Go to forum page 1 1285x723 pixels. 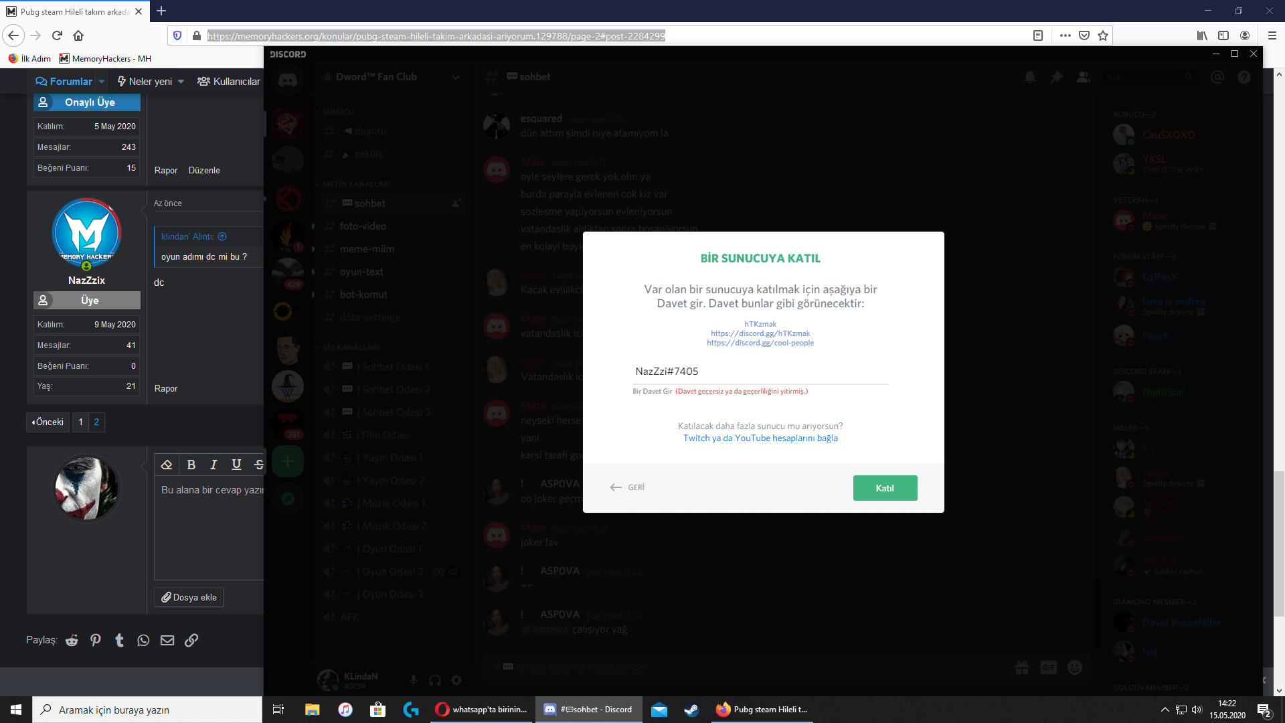click(x=80, y=422)
